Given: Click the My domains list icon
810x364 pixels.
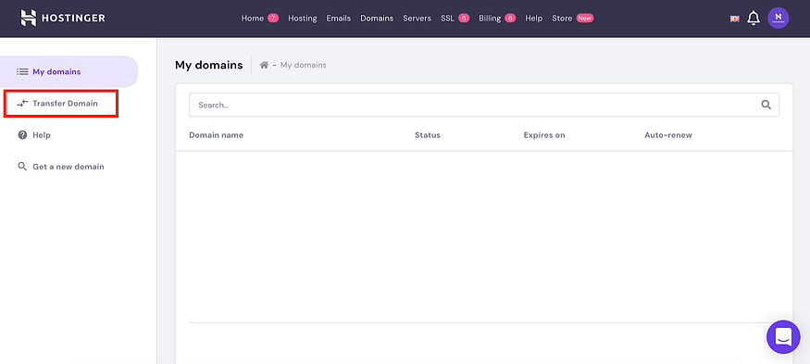Looking at the screenshot, I should point(22,72).
